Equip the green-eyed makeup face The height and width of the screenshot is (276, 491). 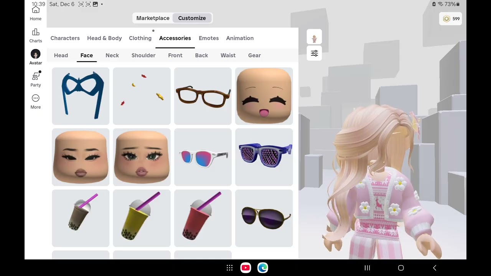point(142,157)
